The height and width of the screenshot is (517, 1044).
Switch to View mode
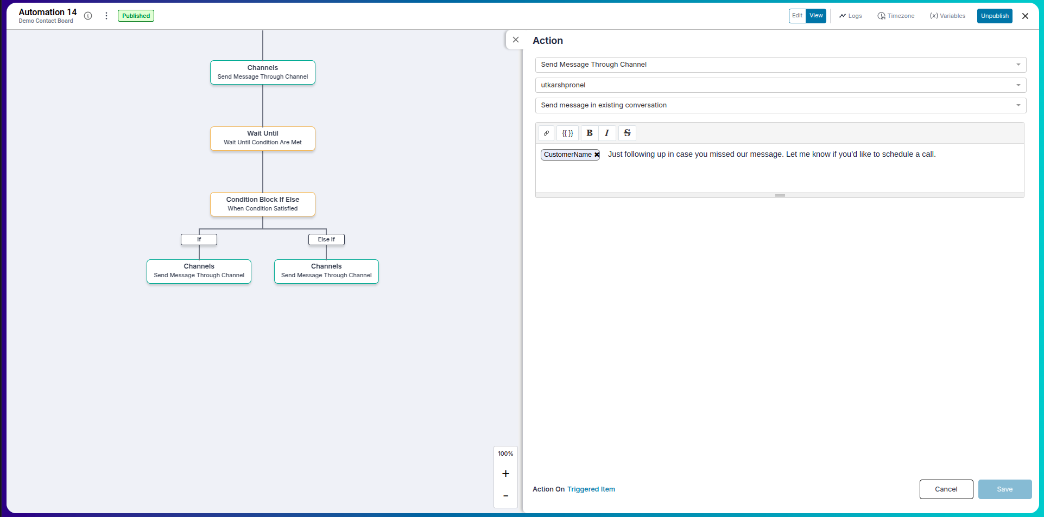point(816,16)
